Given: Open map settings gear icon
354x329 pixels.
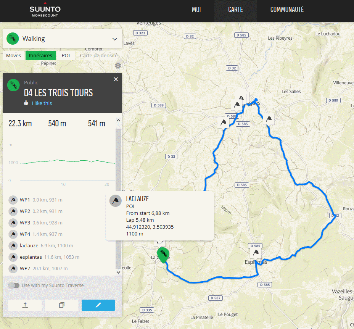Looking at the screenshot, I should tap(118, 66).
